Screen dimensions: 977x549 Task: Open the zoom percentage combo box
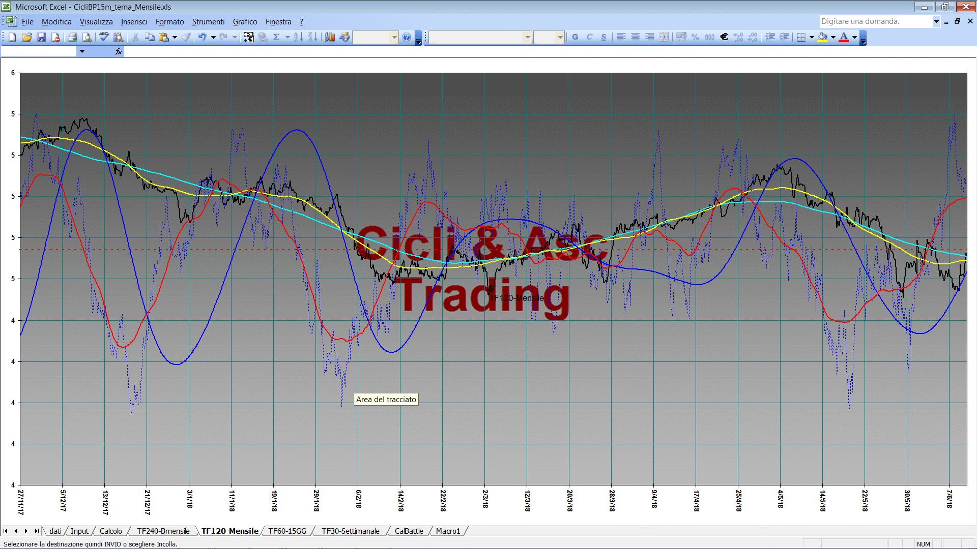[375, 37]
